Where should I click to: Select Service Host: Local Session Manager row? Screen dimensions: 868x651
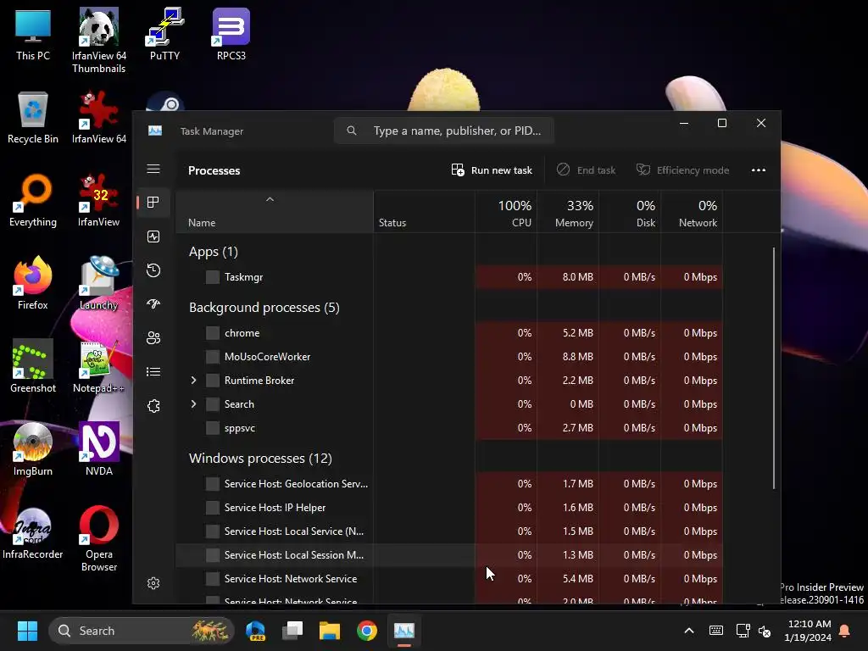(x=449, y=554)
